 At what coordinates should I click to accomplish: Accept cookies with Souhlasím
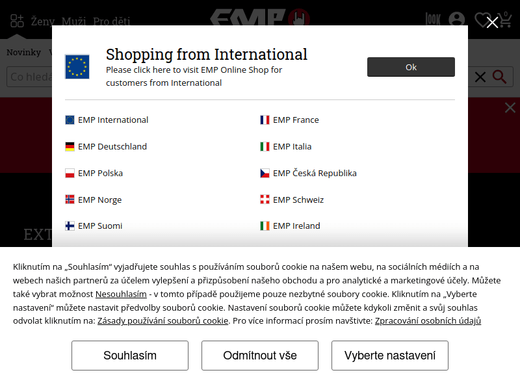coord(129,356)
